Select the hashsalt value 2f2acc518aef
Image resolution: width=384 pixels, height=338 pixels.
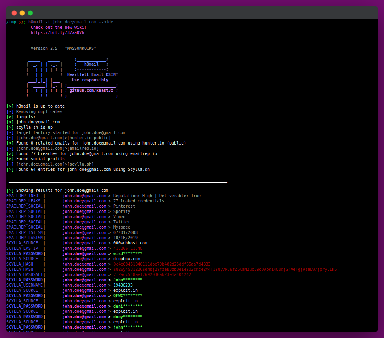(152, 274)
